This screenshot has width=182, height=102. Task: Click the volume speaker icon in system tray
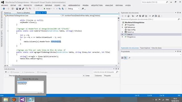(156, 100)
